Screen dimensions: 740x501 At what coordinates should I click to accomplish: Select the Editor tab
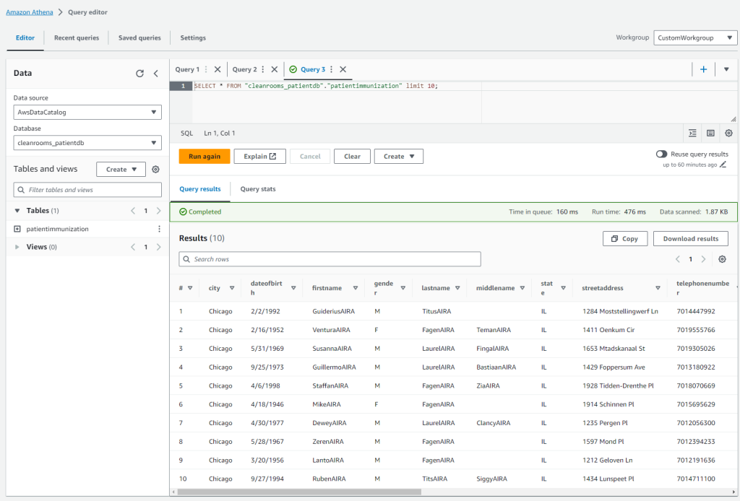(25, 38)
